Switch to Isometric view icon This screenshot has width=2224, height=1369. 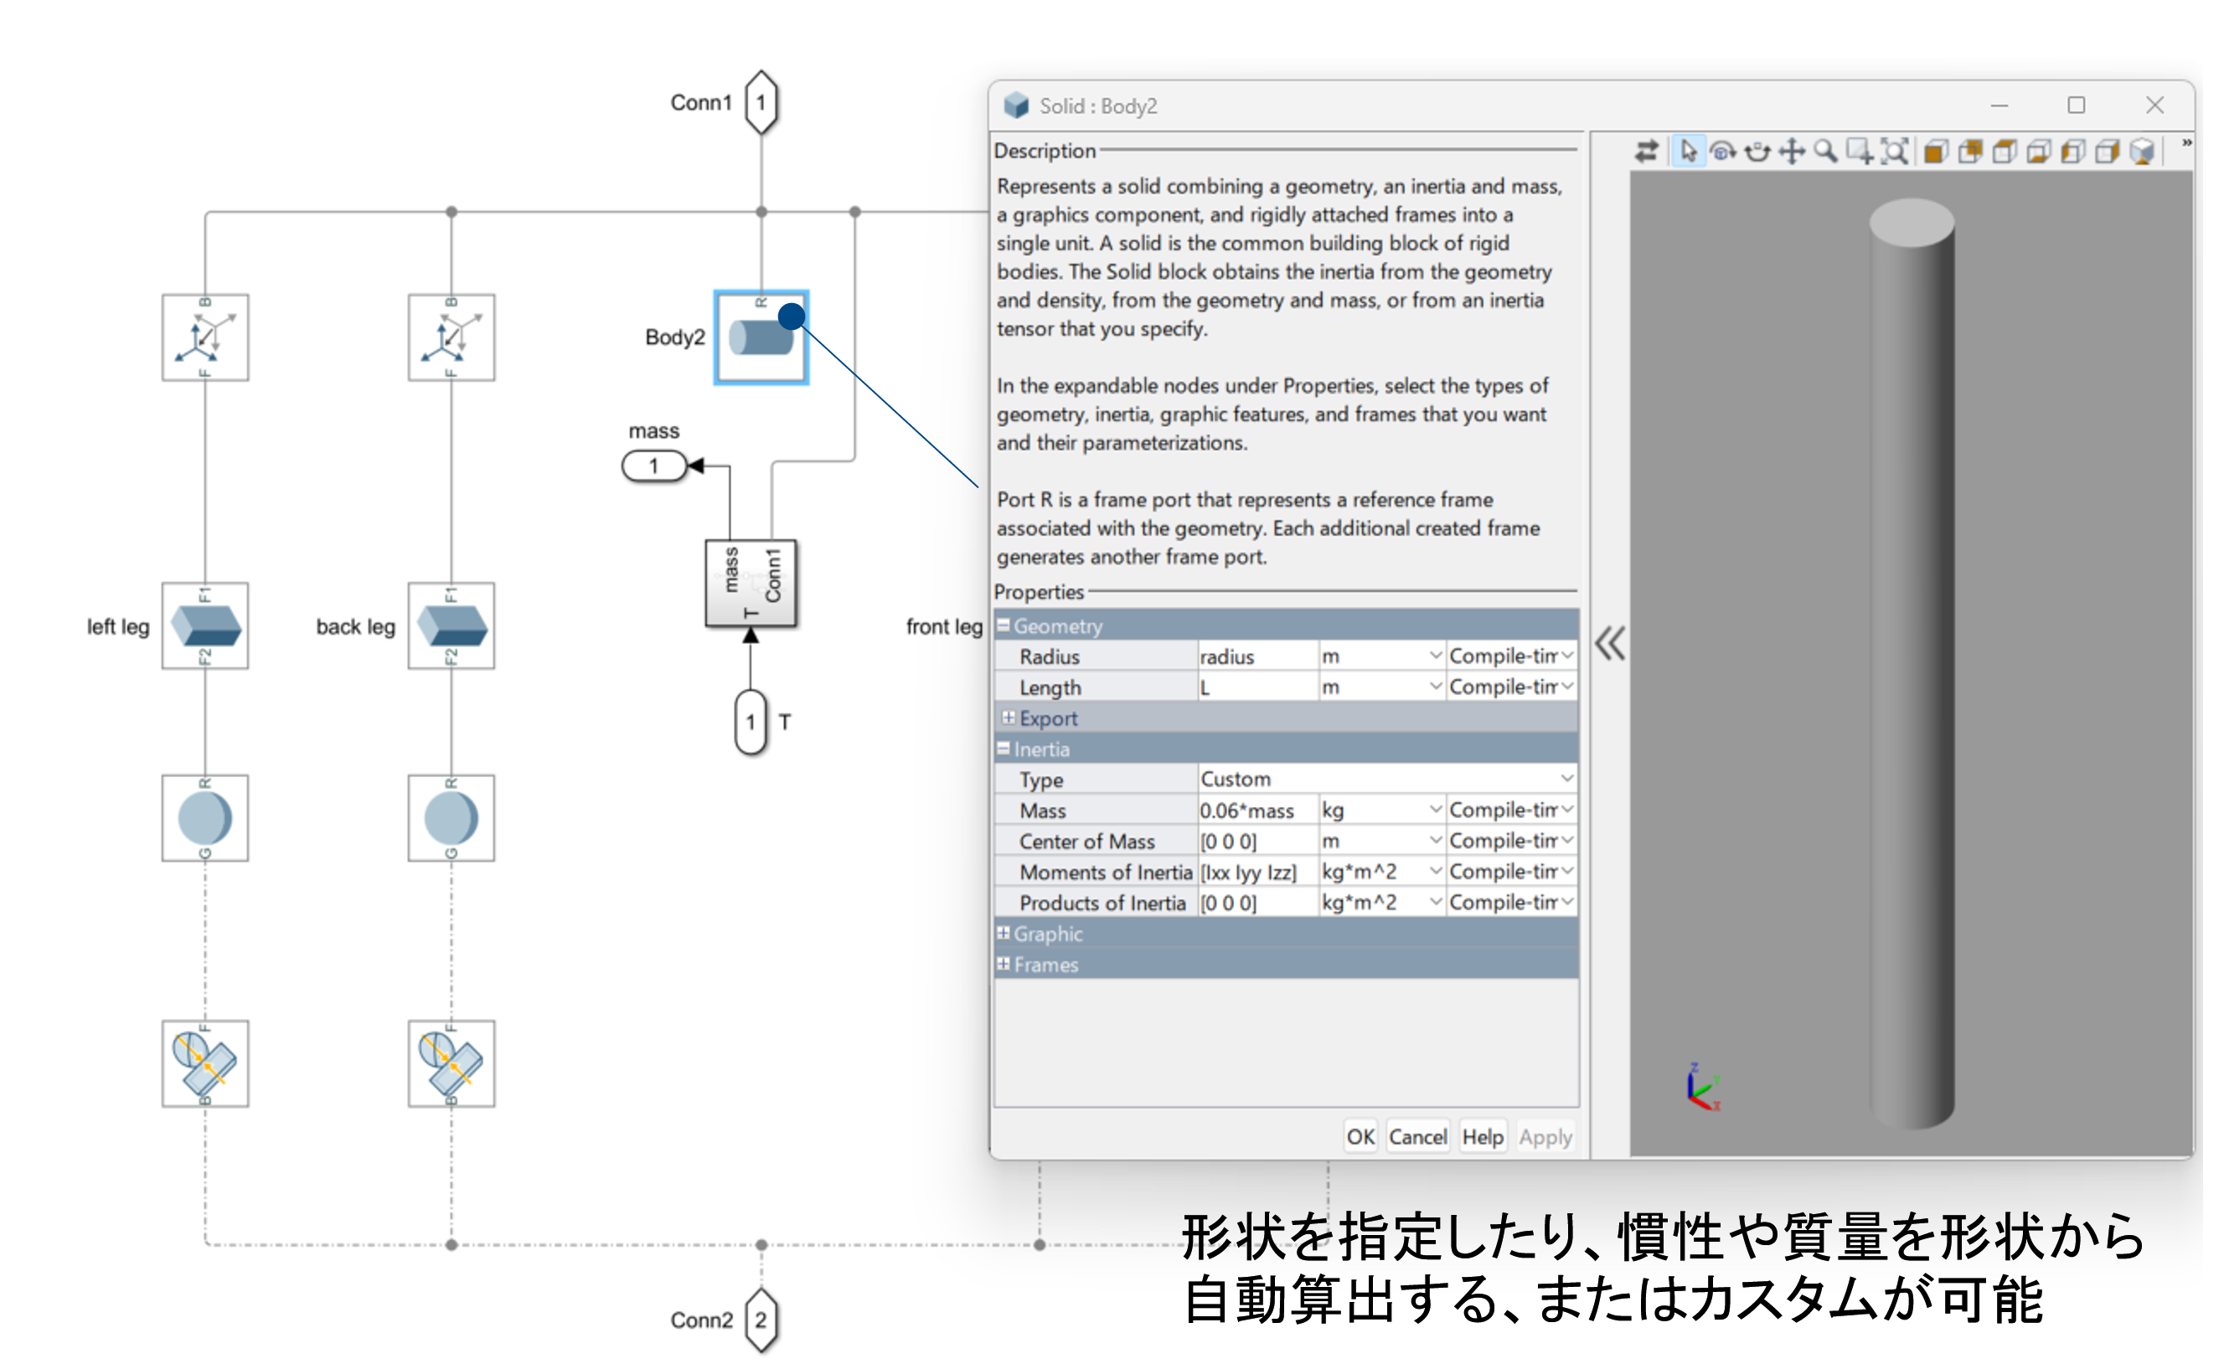[x=2142, y=152]
